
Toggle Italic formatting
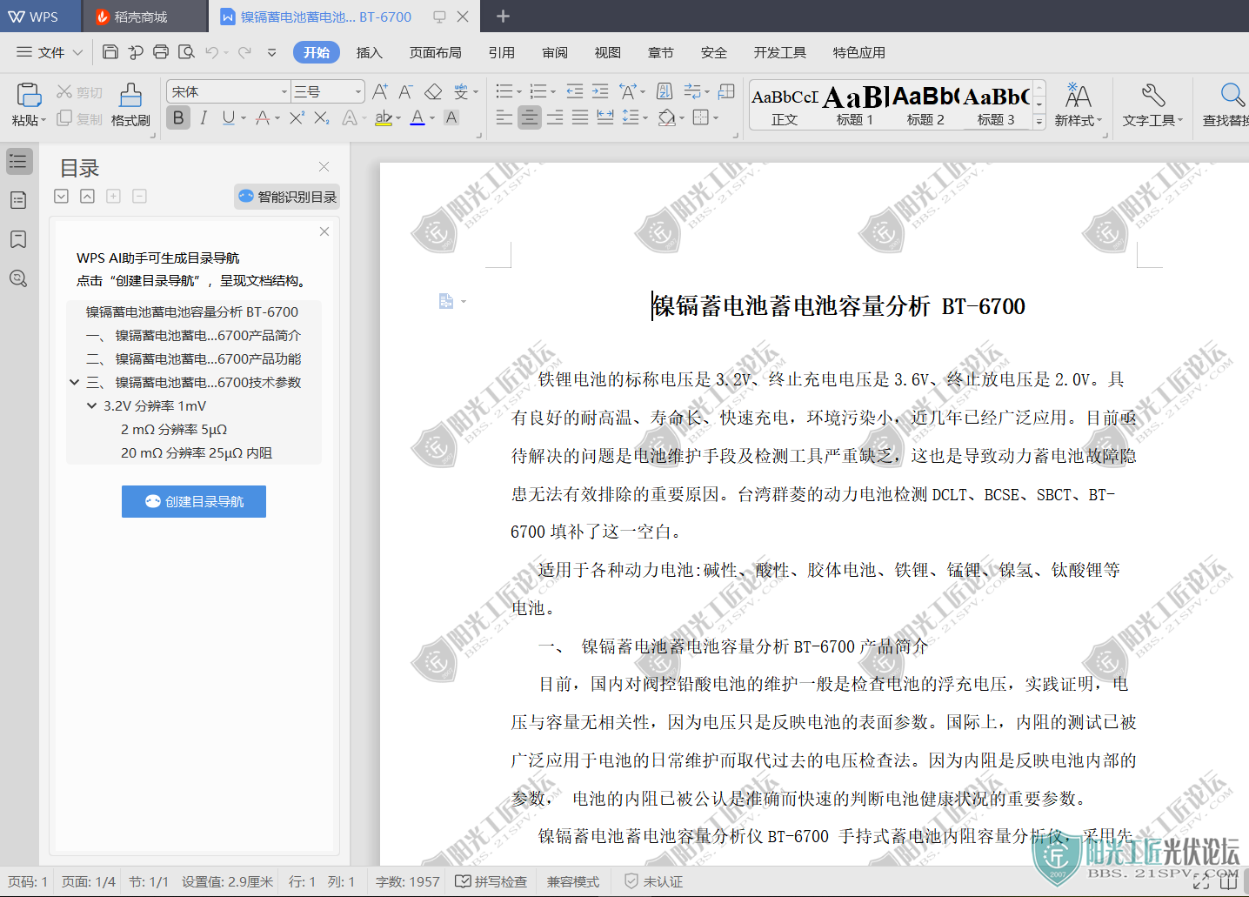[204, 117]
